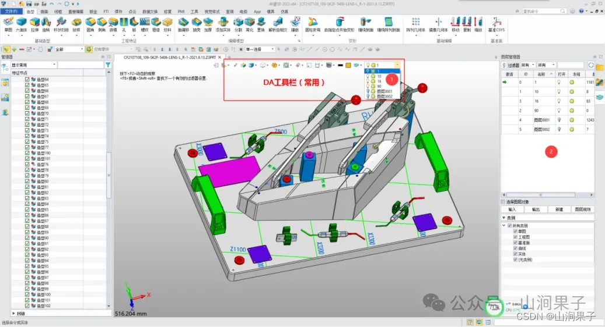Click the 新建 new layer button
605x327 pixels.
point(559,209)
